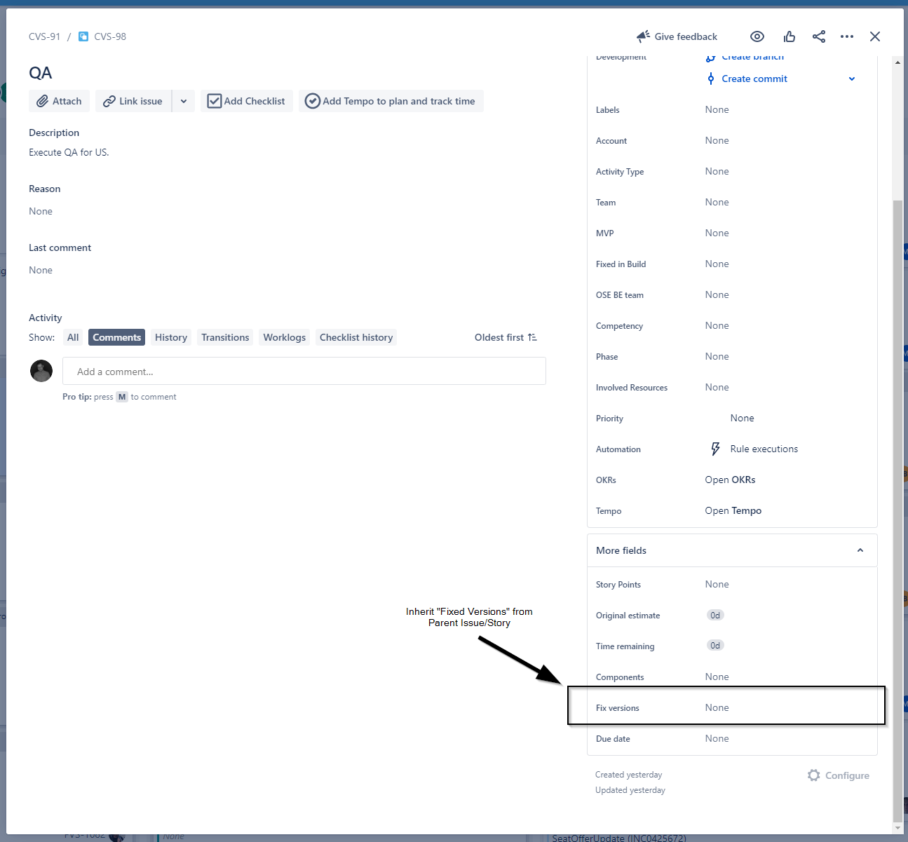Viewport: 908px width, 842px height.
Task: Edit the Due date None value
Action: click(717, 738)
